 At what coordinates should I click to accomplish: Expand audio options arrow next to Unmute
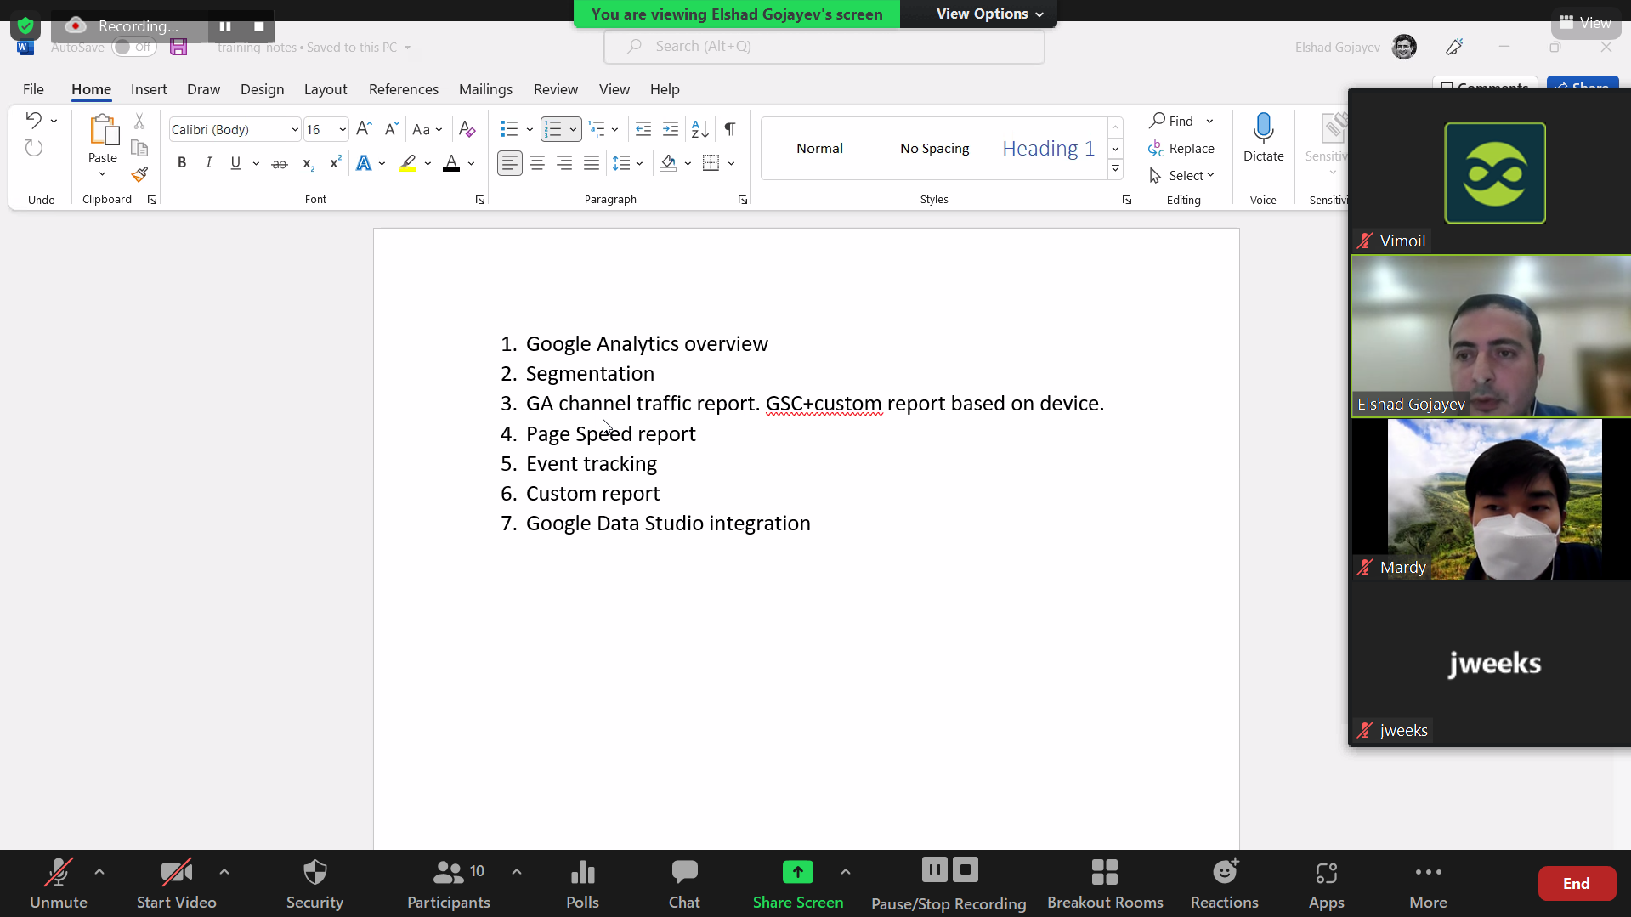click(x=99, y=872)
